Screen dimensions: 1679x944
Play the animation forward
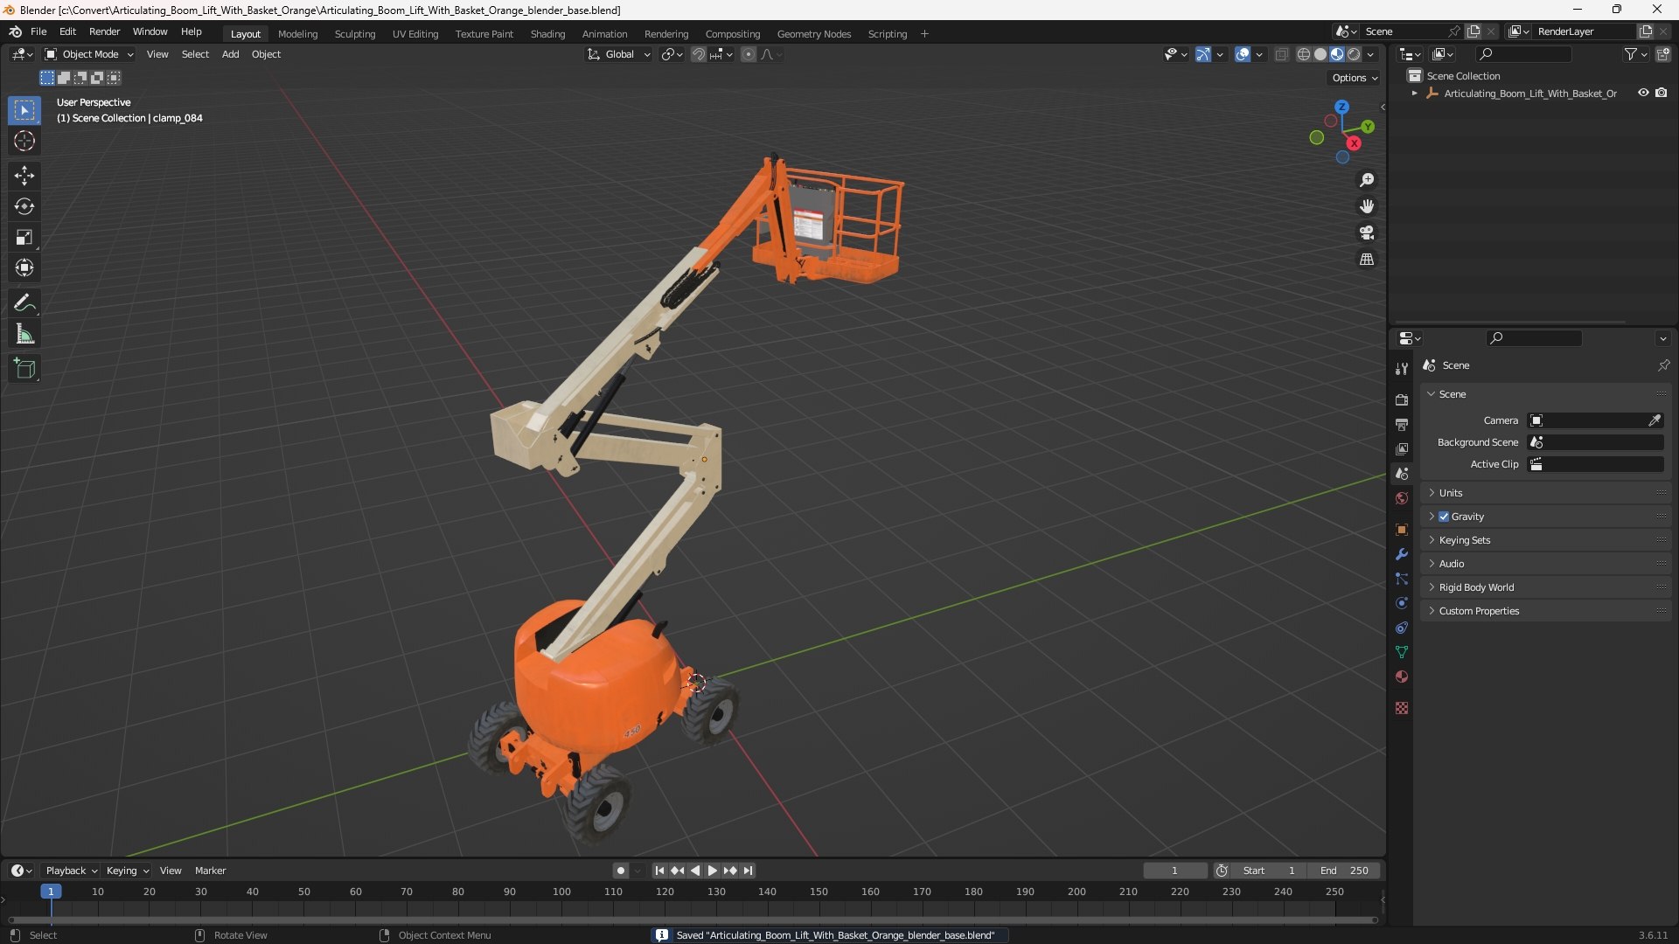coord(712,871)
